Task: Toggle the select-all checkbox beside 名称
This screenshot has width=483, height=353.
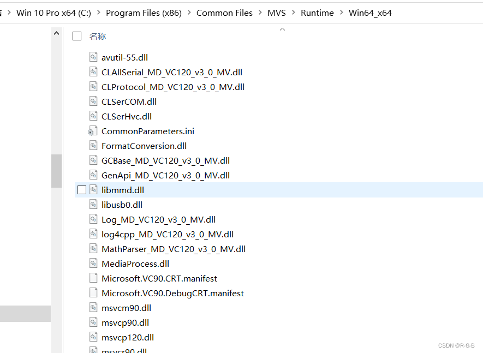Action: pos(77,36)
